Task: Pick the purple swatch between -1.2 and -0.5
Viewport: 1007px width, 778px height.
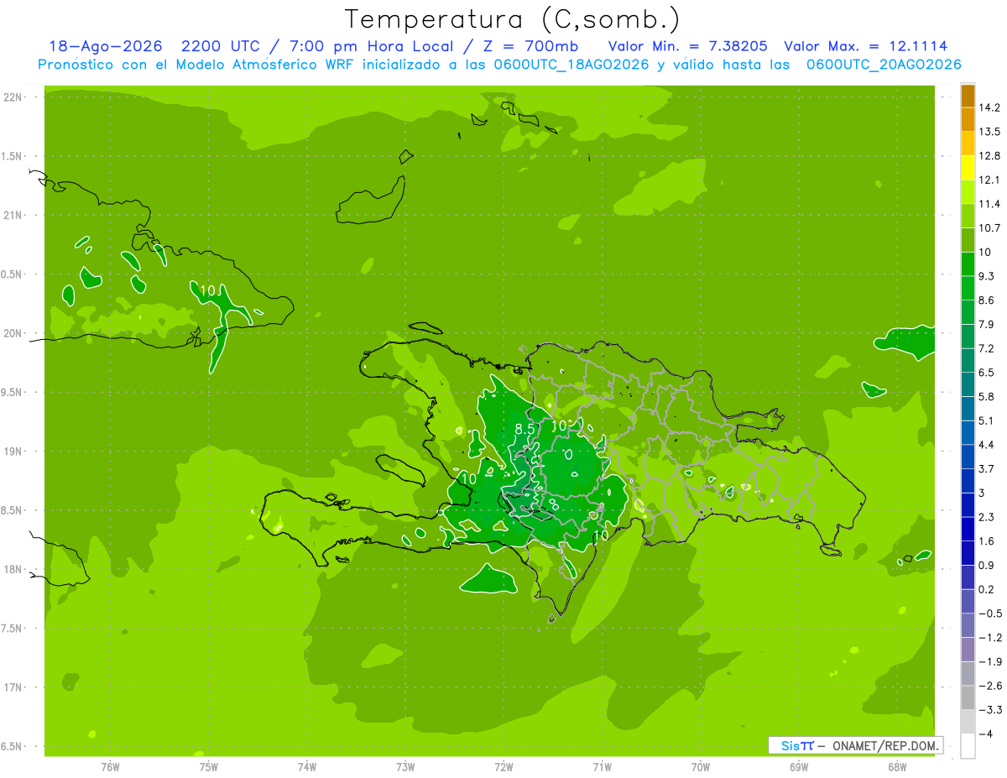Action: coord(968,625)
